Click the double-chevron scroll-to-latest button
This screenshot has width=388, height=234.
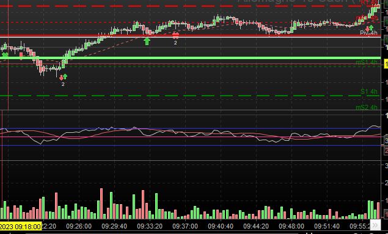(375, 225)
